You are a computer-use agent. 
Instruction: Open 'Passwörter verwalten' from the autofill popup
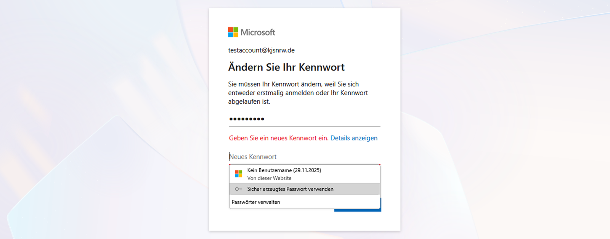click(256, 202)
